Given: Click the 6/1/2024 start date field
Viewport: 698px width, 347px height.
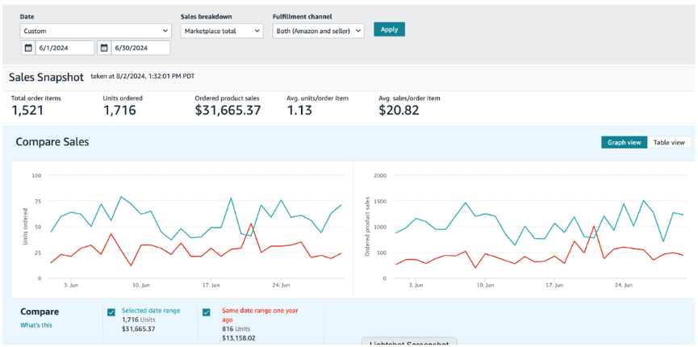Looking at the screenshot, I should (x=66, y=48).
